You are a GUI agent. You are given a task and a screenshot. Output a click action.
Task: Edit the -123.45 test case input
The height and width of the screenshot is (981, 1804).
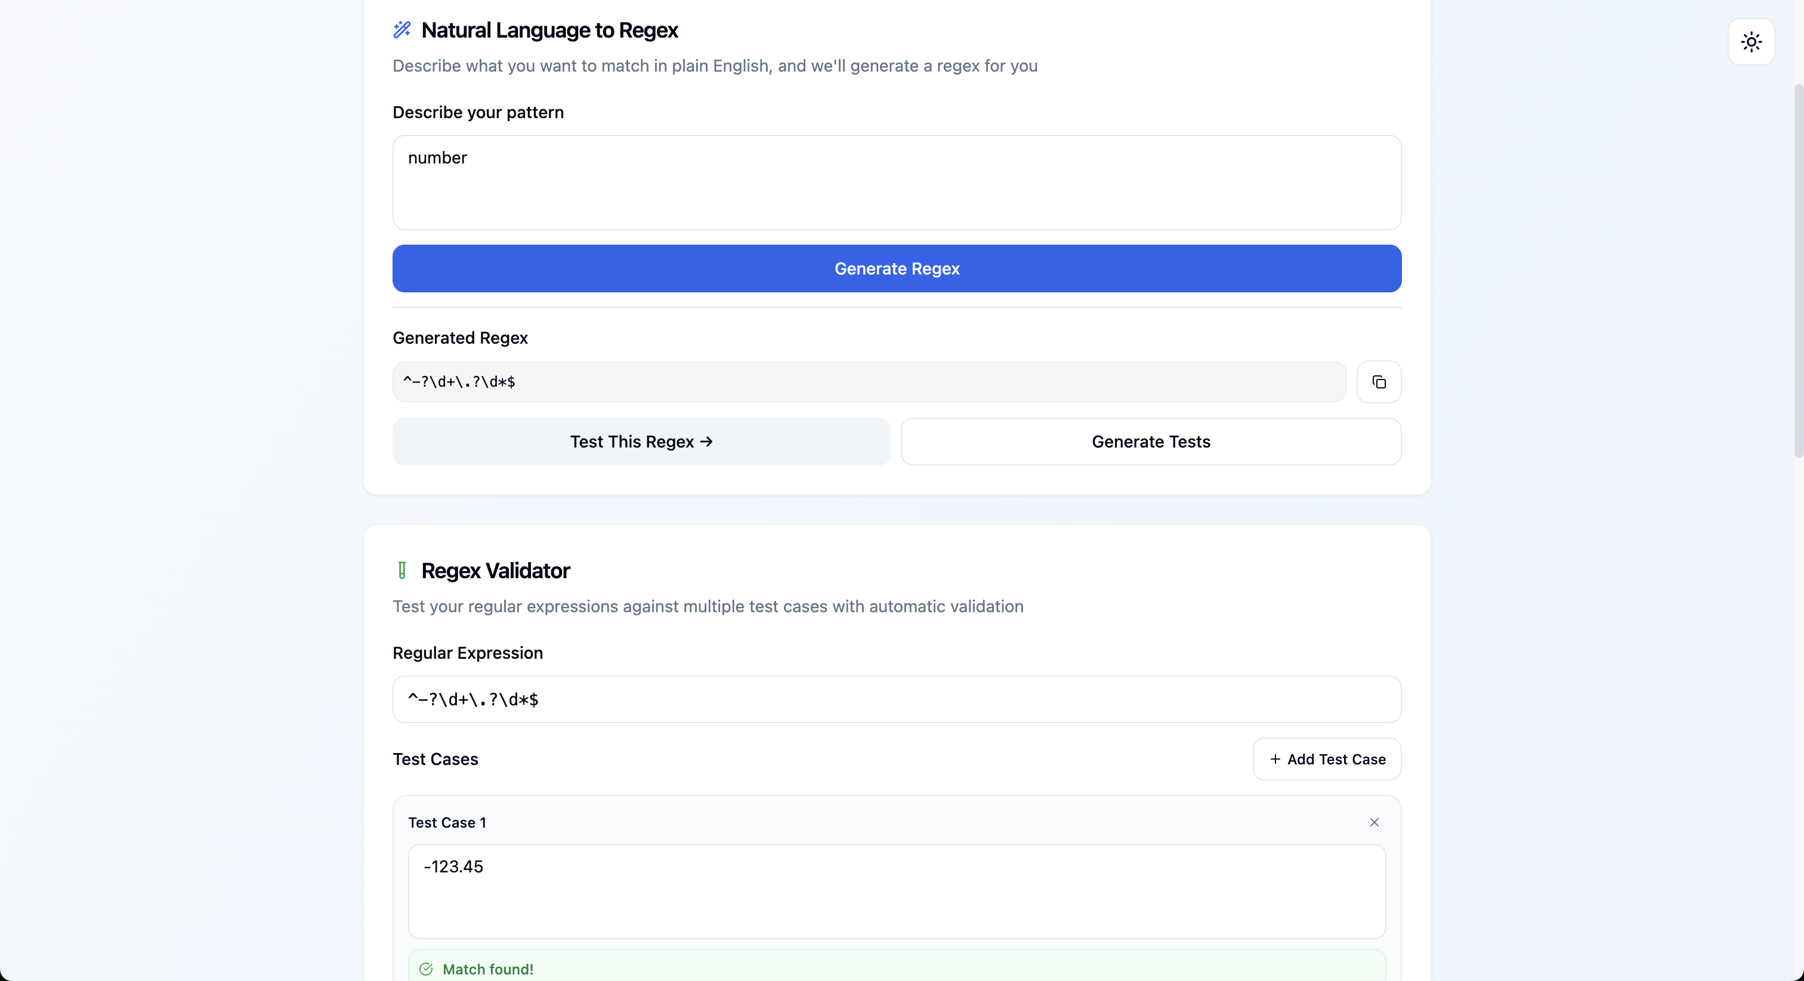click(897, 891)
